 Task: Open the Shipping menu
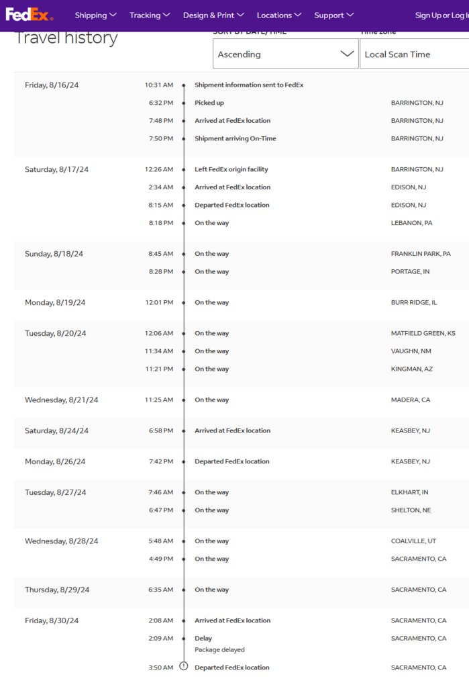[x=95, y=15]
